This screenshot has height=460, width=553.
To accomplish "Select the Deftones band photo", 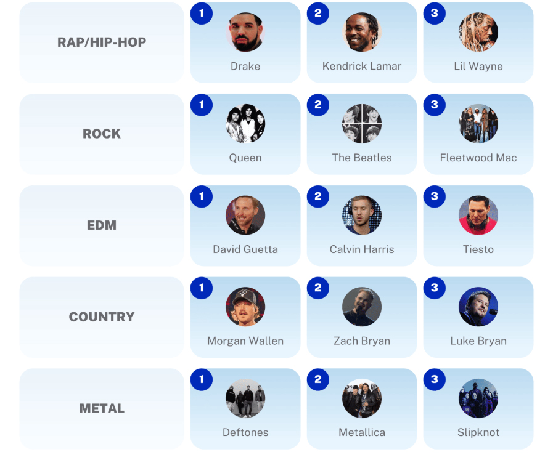I will click(245, 398).
